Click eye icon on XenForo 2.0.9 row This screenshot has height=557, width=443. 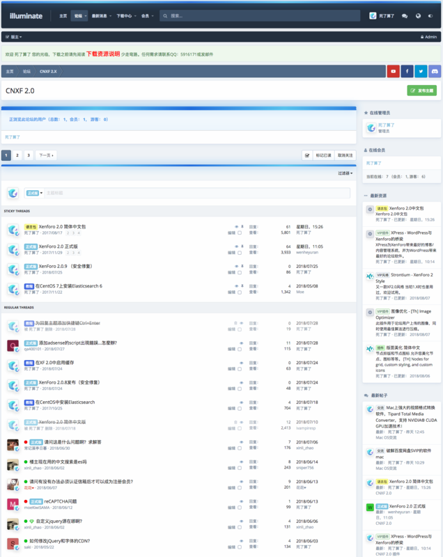[x=237, y=266]
